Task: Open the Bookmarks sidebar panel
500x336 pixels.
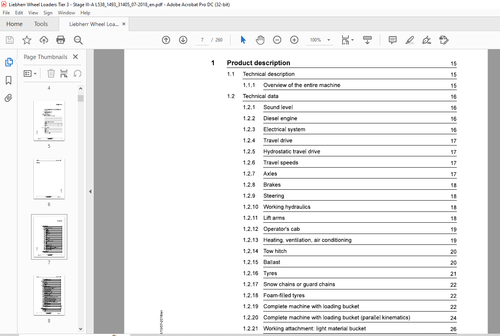Action: [9, 80]
